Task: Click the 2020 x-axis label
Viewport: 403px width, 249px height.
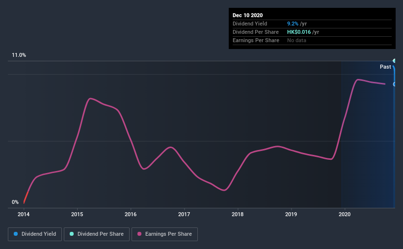Action: 345,214
